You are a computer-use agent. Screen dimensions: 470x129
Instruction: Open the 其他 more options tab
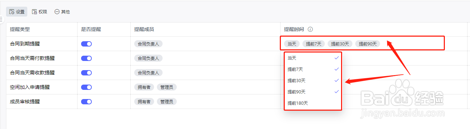click(x=62, y=12)
